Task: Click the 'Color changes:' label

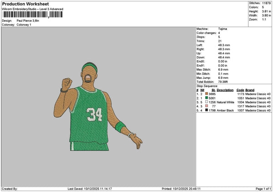Action: pos(207,33)
